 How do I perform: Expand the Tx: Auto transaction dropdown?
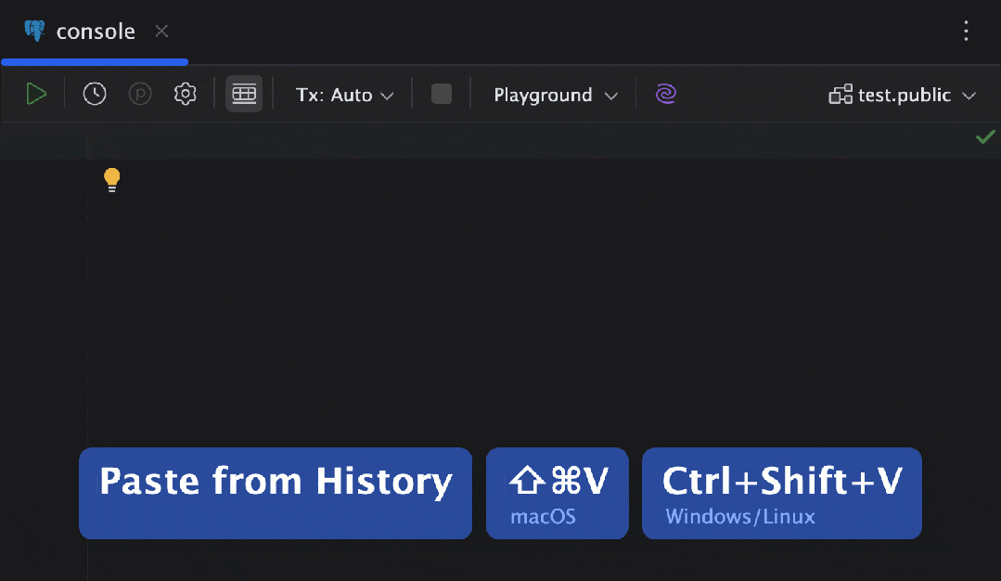pos(344,95)
